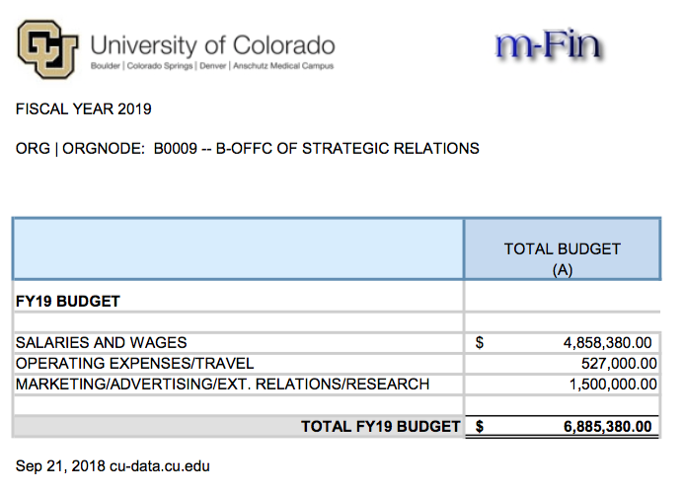Select the MARKETING/ADVERTISING/EXT. RELATIONS/RESEARCH row label
This screenshot has width=685, height=492.
click(222, 384)
